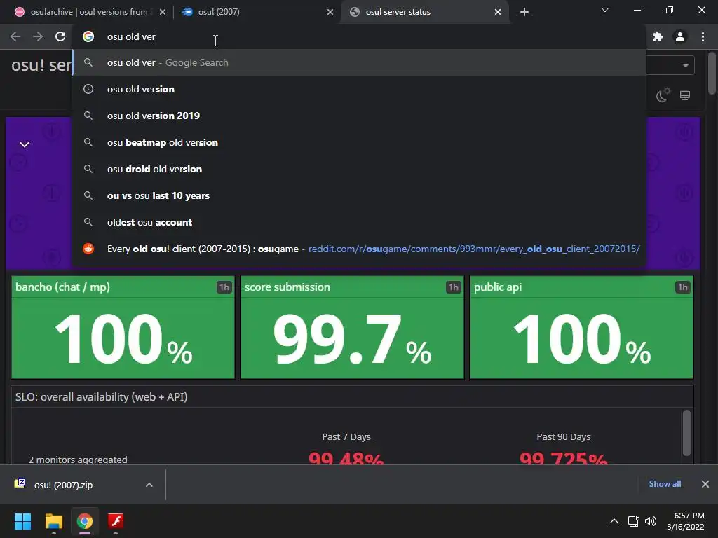718x538 pixels.
Task: Click 1h badge on public api card
Action: (x=683, y=287)
